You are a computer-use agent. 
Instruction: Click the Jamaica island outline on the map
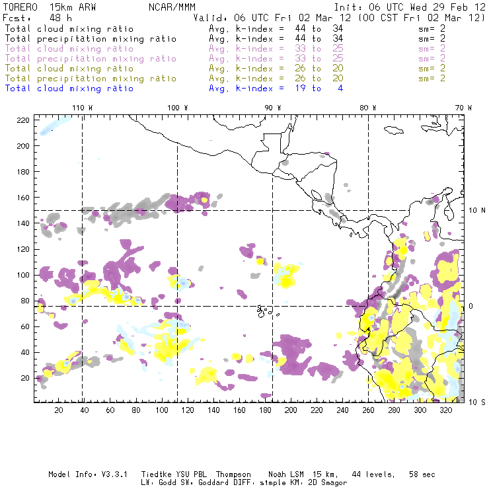pos(394,130)
